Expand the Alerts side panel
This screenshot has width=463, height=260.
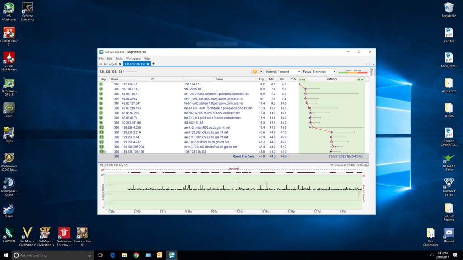tap(372, 72)
